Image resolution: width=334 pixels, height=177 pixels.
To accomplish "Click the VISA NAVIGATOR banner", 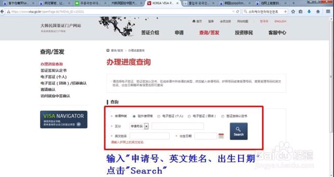I will pyautogui.click(x=64, y=120).
